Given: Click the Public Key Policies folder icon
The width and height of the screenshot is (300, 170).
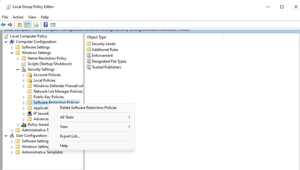Looking at the screenshot, I should 30,97.
